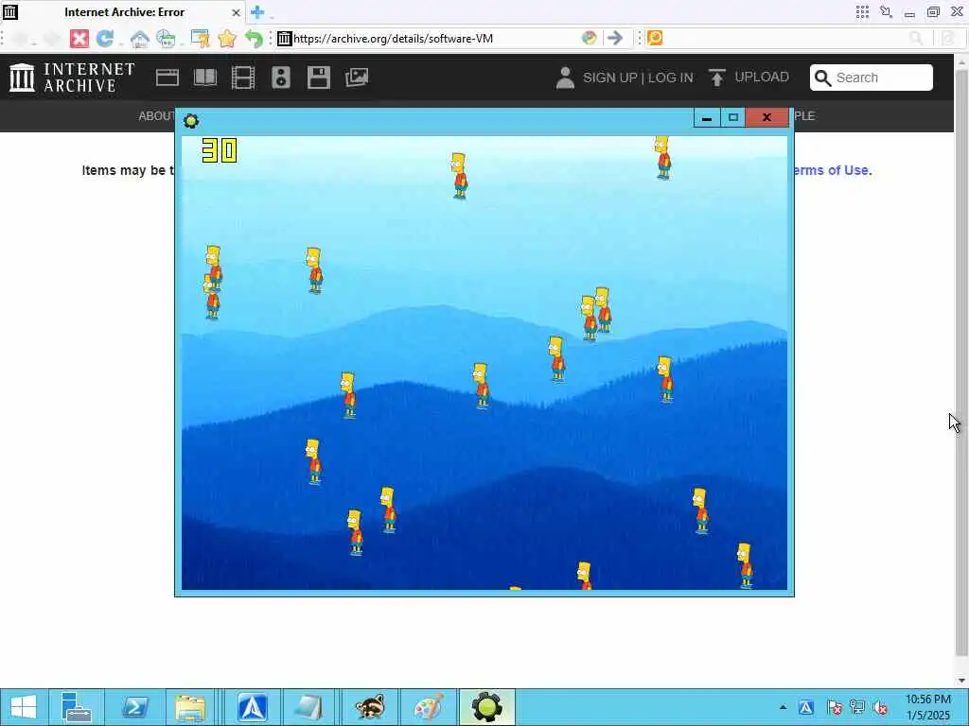Close the game window with red X
The height and width of the screenshot is (726, 969).
coord(766,117)
